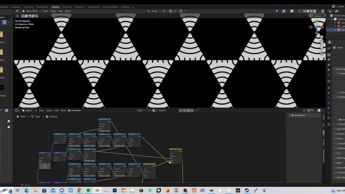Open 3D viewport editor type menu
This screenshot has width=345, height=194.
pos(17,11)
